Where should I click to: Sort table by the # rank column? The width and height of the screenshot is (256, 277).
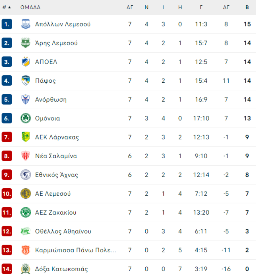[x=5, y=7]
